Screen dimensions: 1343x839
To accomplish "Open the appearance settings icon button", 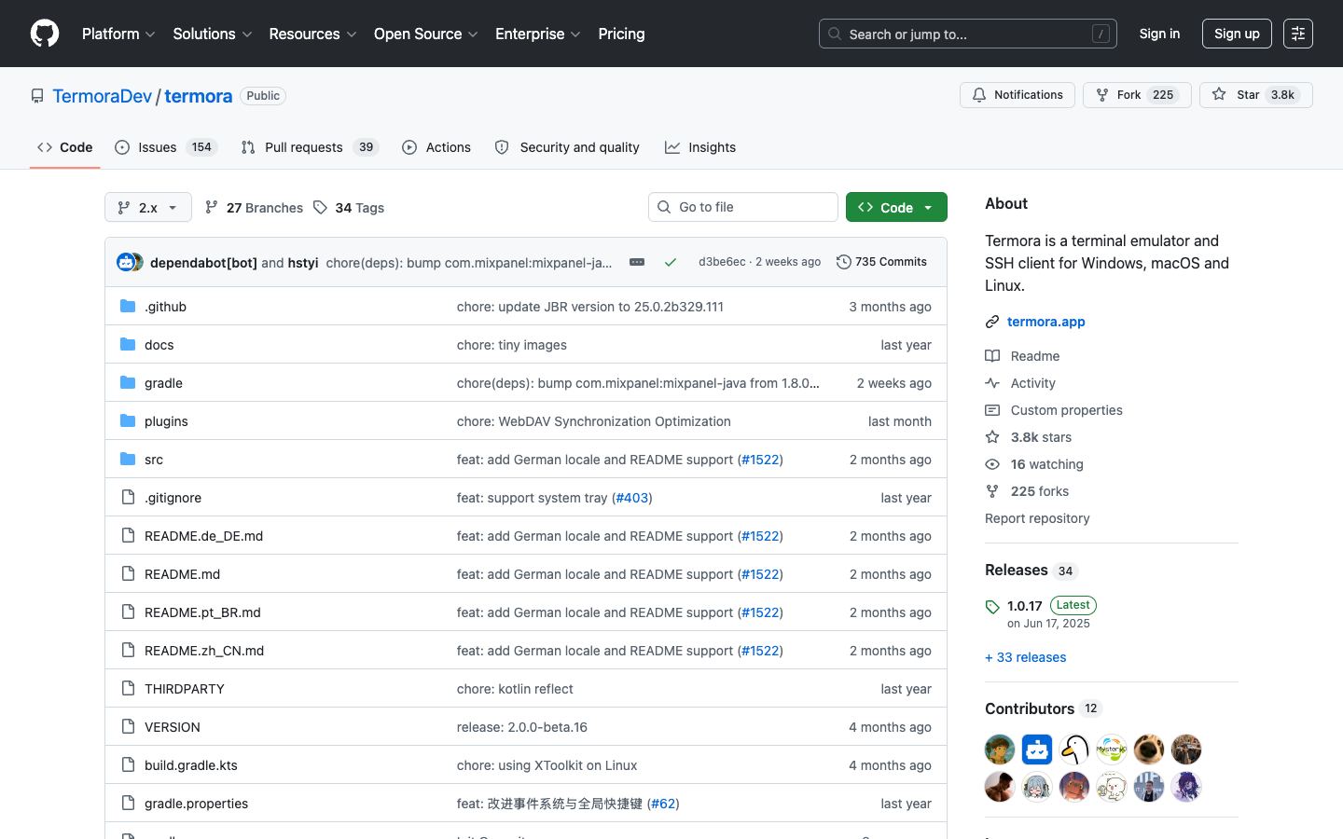I will (1298, 34).
